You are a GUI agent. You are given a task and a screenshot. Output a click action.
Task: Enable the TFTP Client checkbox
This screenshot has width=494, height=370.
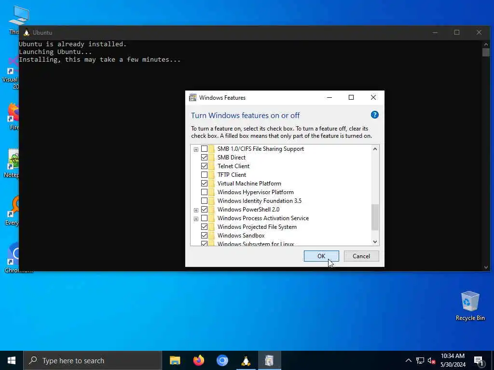(x=204, y=174)
